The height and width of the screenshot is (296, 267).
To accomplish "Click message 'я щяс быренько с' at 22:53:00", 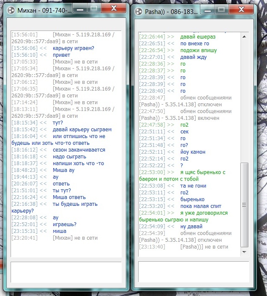I will [203, 172].
